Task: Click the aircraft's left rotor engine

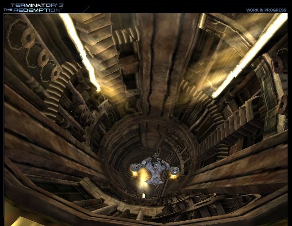Action: coord(136,168)
